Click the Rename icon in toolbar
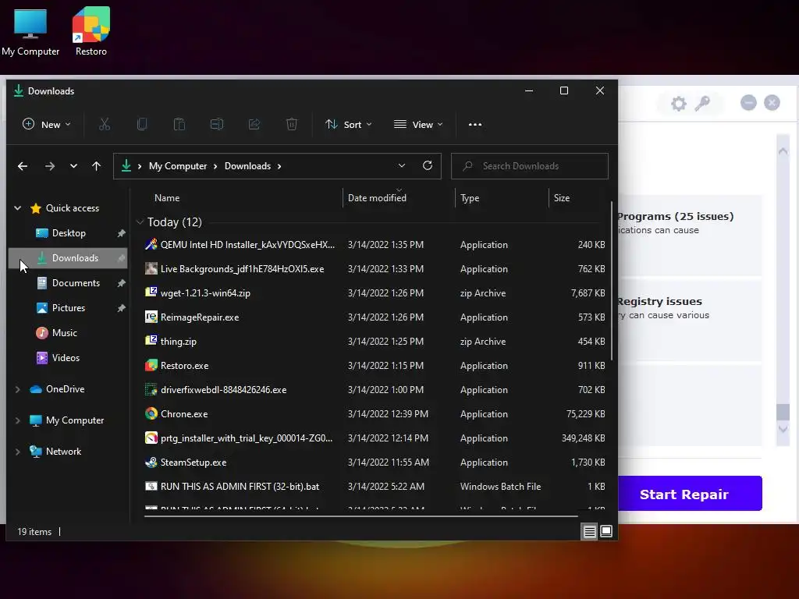 coord(217,124)
